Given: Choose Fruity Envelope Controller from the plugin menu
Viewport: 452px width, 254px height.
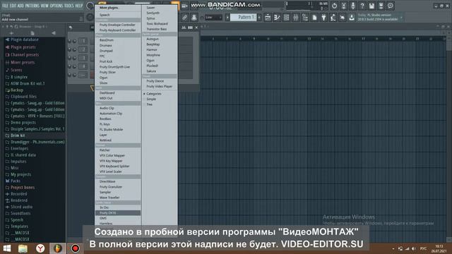Looking at the screenshot, I should coord(118,25).
